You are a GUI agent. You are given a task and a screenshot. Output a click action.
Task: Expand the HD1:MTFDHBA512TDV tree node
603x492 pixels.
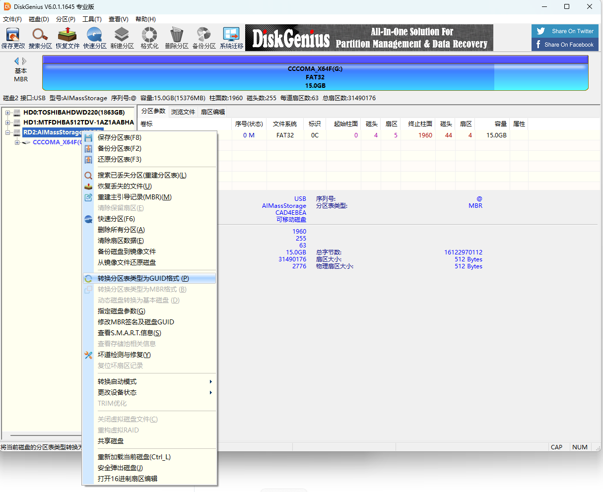[x=8, y=123]
